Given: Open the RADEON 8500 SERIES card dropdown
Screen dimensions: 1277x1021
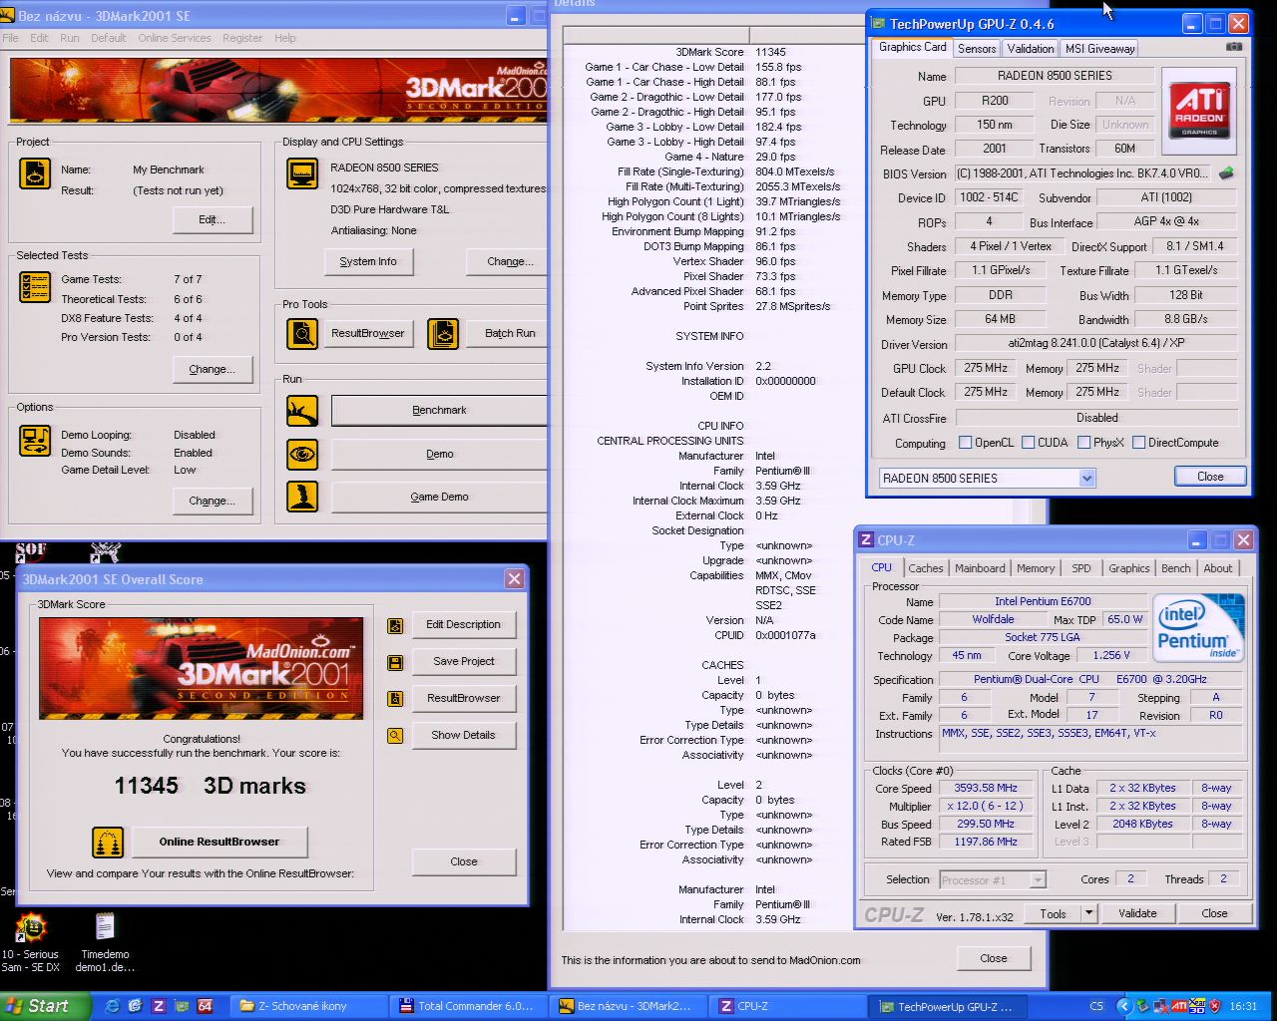Looking at the screenshot, I should [x=1086, y=479].
